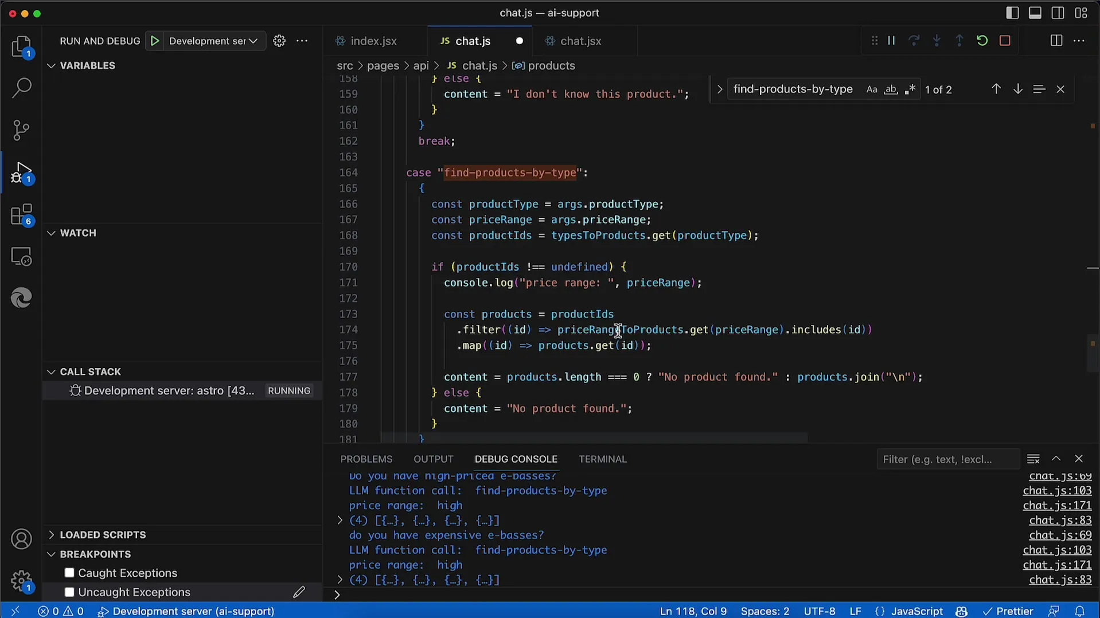The width and height of the screenshot is (1100, 618).
Task: Toggle Use Regular Expression in find
Action: [x=910, y=89]
